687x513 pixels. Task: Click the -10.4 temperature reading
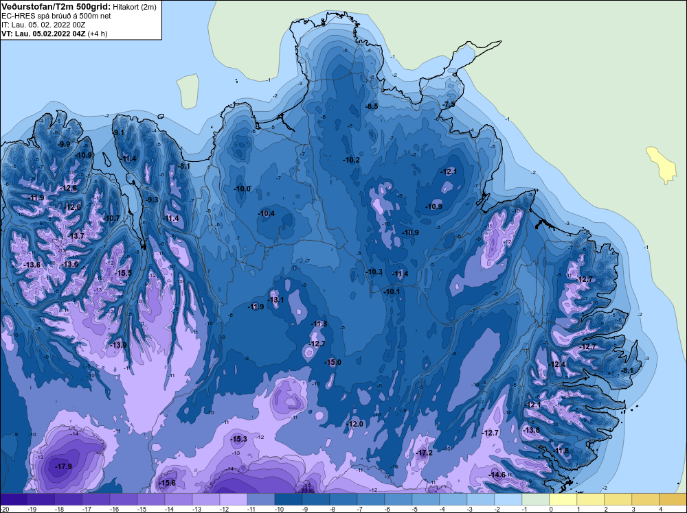[x=267, y=213]
